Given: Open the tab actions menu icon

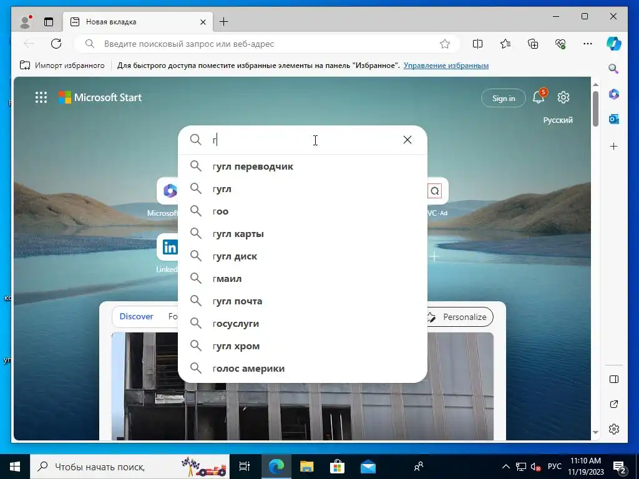Looking at the screenshot, I should pyautogui.click(x=49, y=22).
